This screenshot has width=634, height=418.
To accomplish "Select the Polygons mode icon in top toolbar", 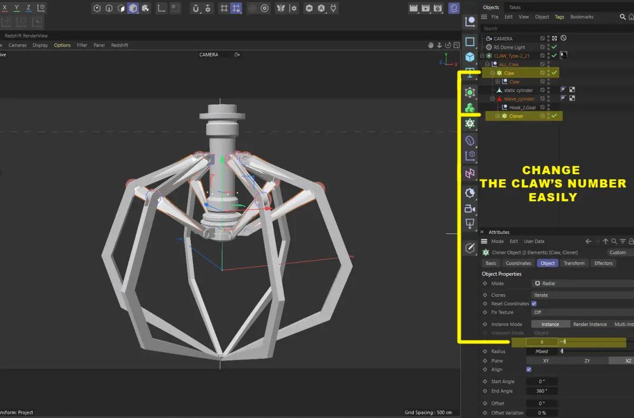I will pos(121,8).
